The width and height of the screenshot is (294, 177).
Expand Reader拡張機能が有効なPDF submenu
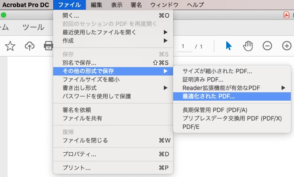point(232,88)
